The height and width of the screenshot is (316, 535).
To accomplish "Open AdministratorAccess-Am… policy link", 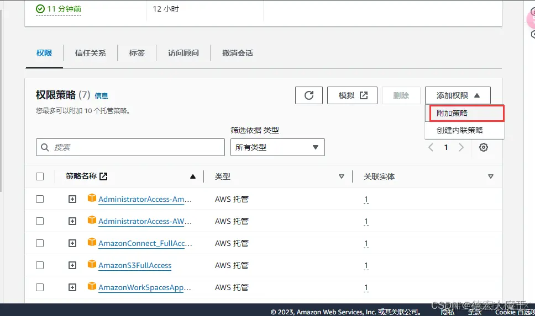I will click(145, 199).
